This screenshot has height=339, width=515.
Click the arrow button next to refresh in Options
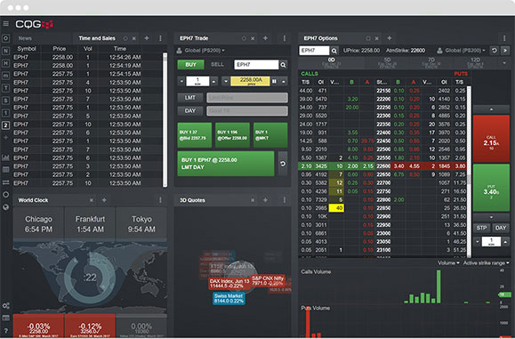pos(505,51)
